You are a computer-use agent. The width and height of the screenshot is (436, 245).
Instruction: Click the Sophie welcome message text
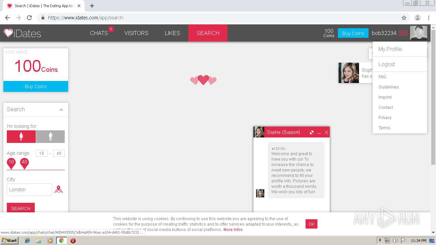pos(294,173)
